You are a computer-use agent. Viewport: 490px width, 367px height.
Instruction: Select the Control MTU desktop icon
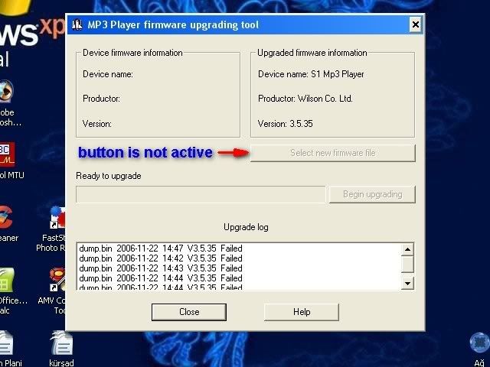point(6,154)
